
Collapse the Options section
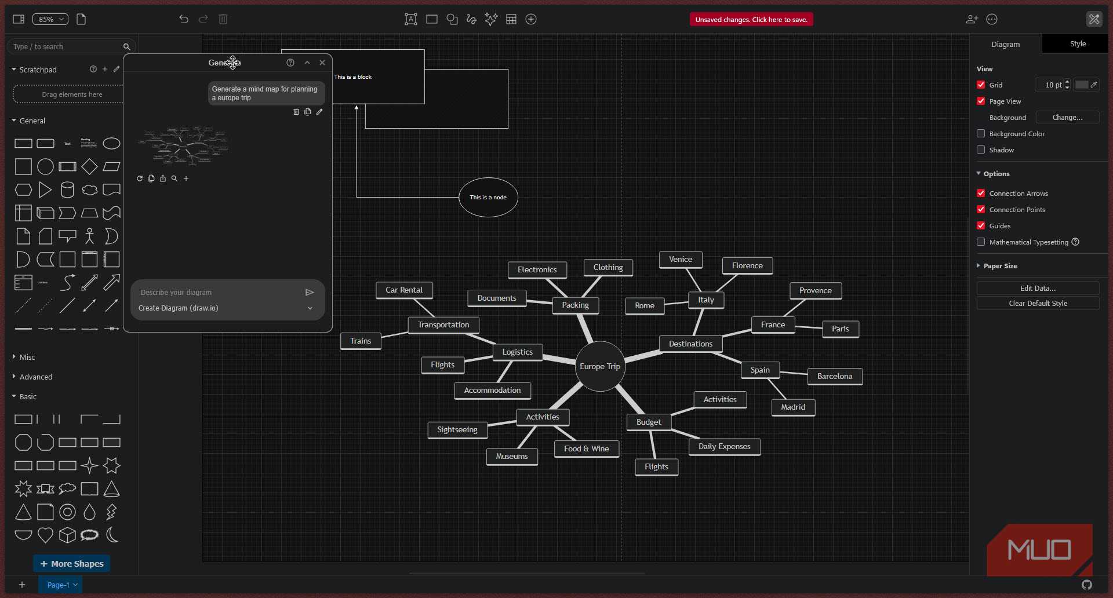[993, 174]
